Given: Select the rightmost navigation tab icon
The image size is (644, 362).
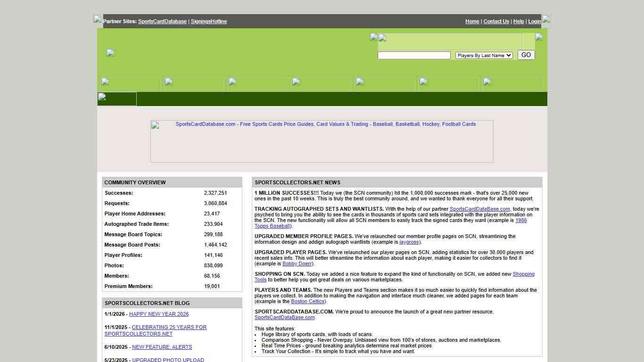Looking at the screenshot, I should pyautogui.click(x=487, y=82).
